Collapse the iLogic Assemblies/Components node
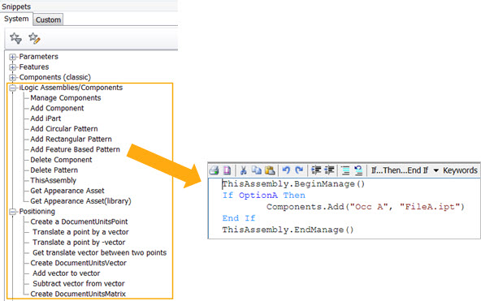Viewport: 481px width, 301px height. (x=12, y=88)
